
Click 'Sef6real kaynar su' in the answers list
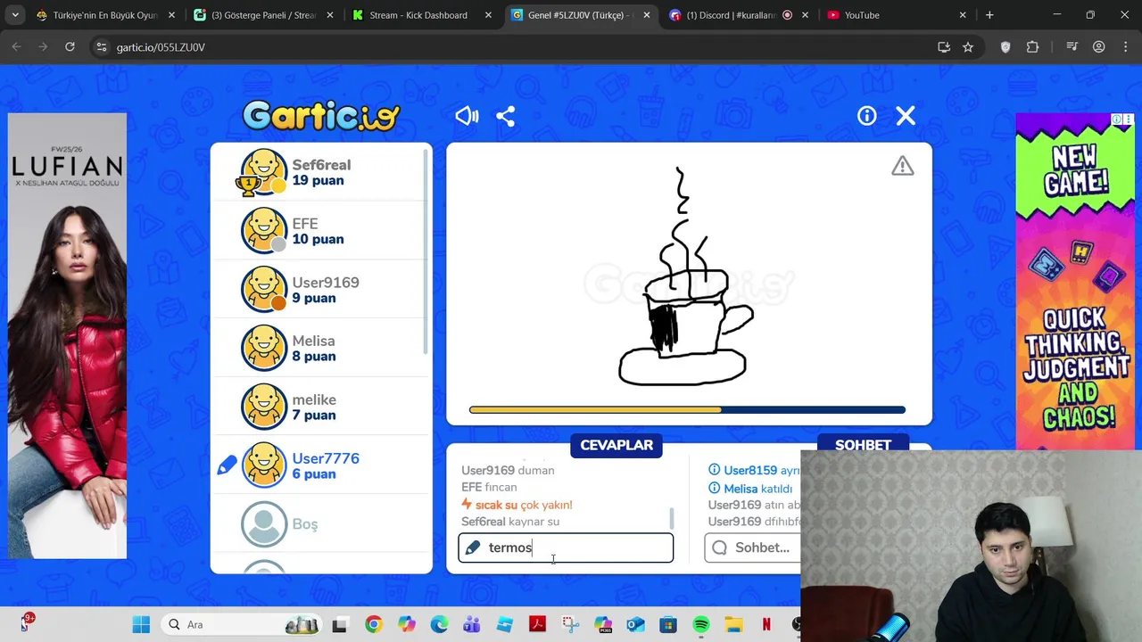point(510,522)
